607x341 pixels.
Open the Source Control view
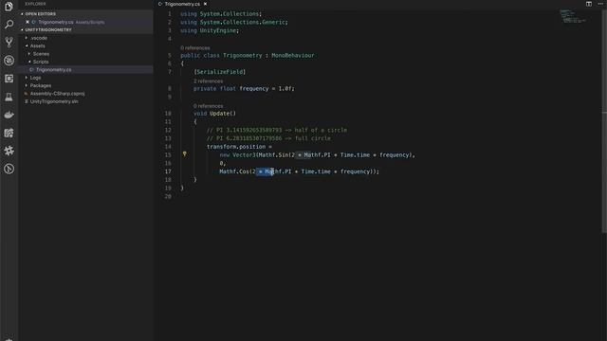pos(9,42)
